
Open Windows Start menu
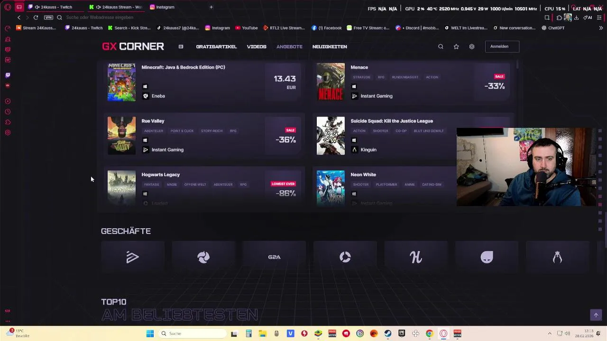click(150, 333)
